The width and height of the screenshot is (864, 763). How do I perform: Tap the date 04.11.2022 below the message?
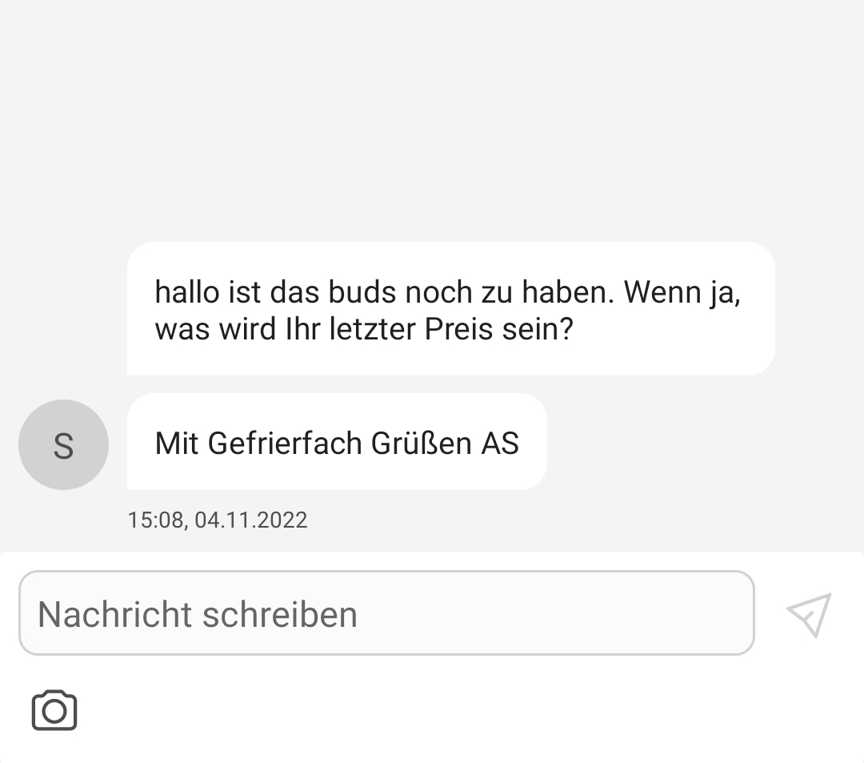[x=250, y=520]
